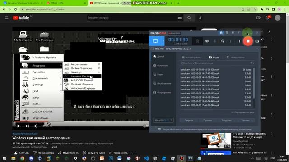289x162 pixels.
Task: Open the YouTube account avatar menu
Action: 278,18
